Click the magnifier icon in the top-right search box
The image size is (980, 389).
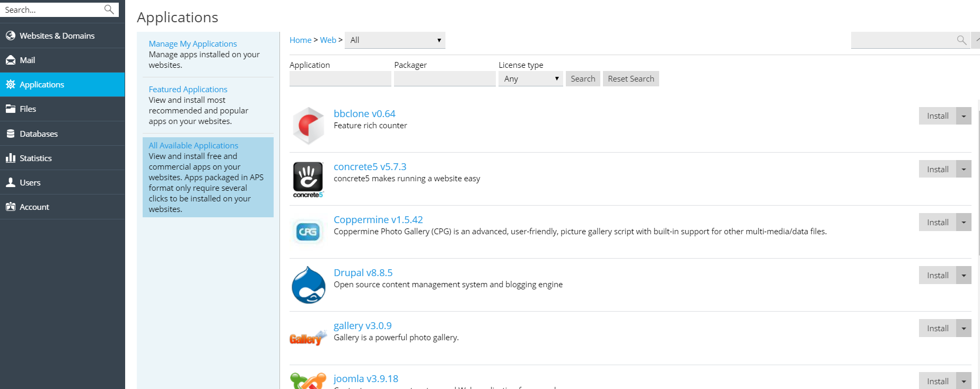pyautogui.click(x=961, y=40)
